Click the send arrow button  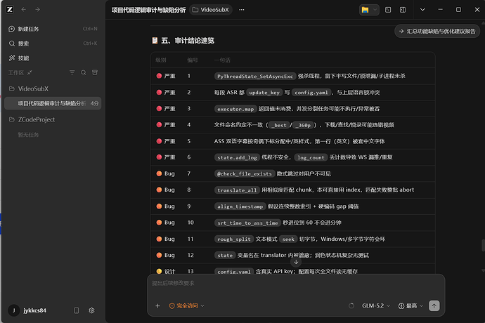point(434,305)
